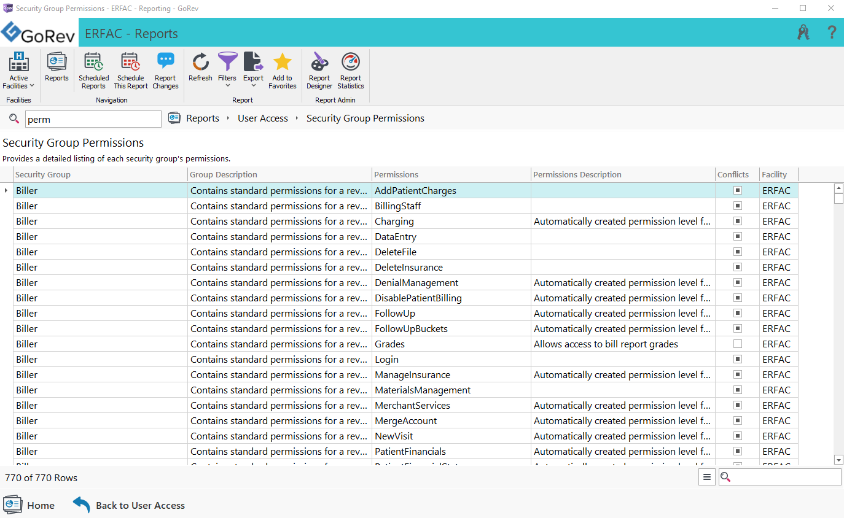Screen dimensions: 844x518
Task: Toggle Conflicts checkbox for FollowUp row
Action: [x=738, y=313]
